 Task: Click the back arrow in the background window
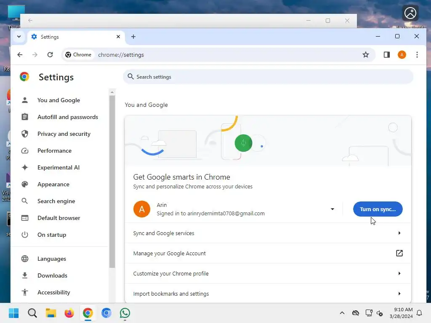pos(30,20)
